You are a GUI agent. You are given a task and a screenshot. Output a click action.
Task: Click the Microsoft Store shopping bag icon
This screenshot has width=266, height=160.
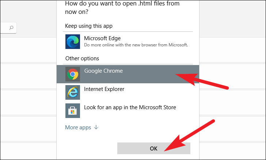pyautogui.click(x=73, y=111)
